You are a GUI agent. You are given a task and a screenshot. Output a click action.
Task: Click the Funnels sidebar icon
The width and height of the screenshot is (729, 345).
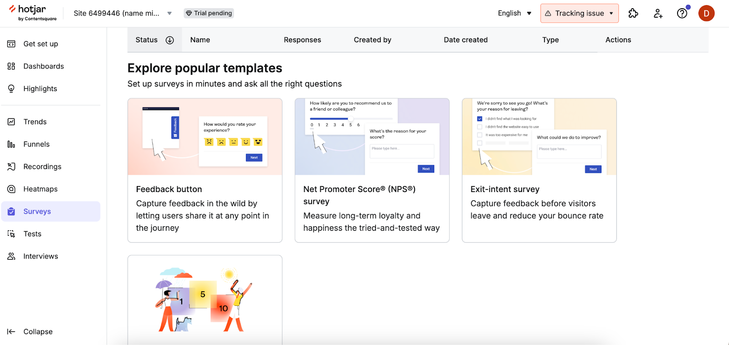point(11,144)
